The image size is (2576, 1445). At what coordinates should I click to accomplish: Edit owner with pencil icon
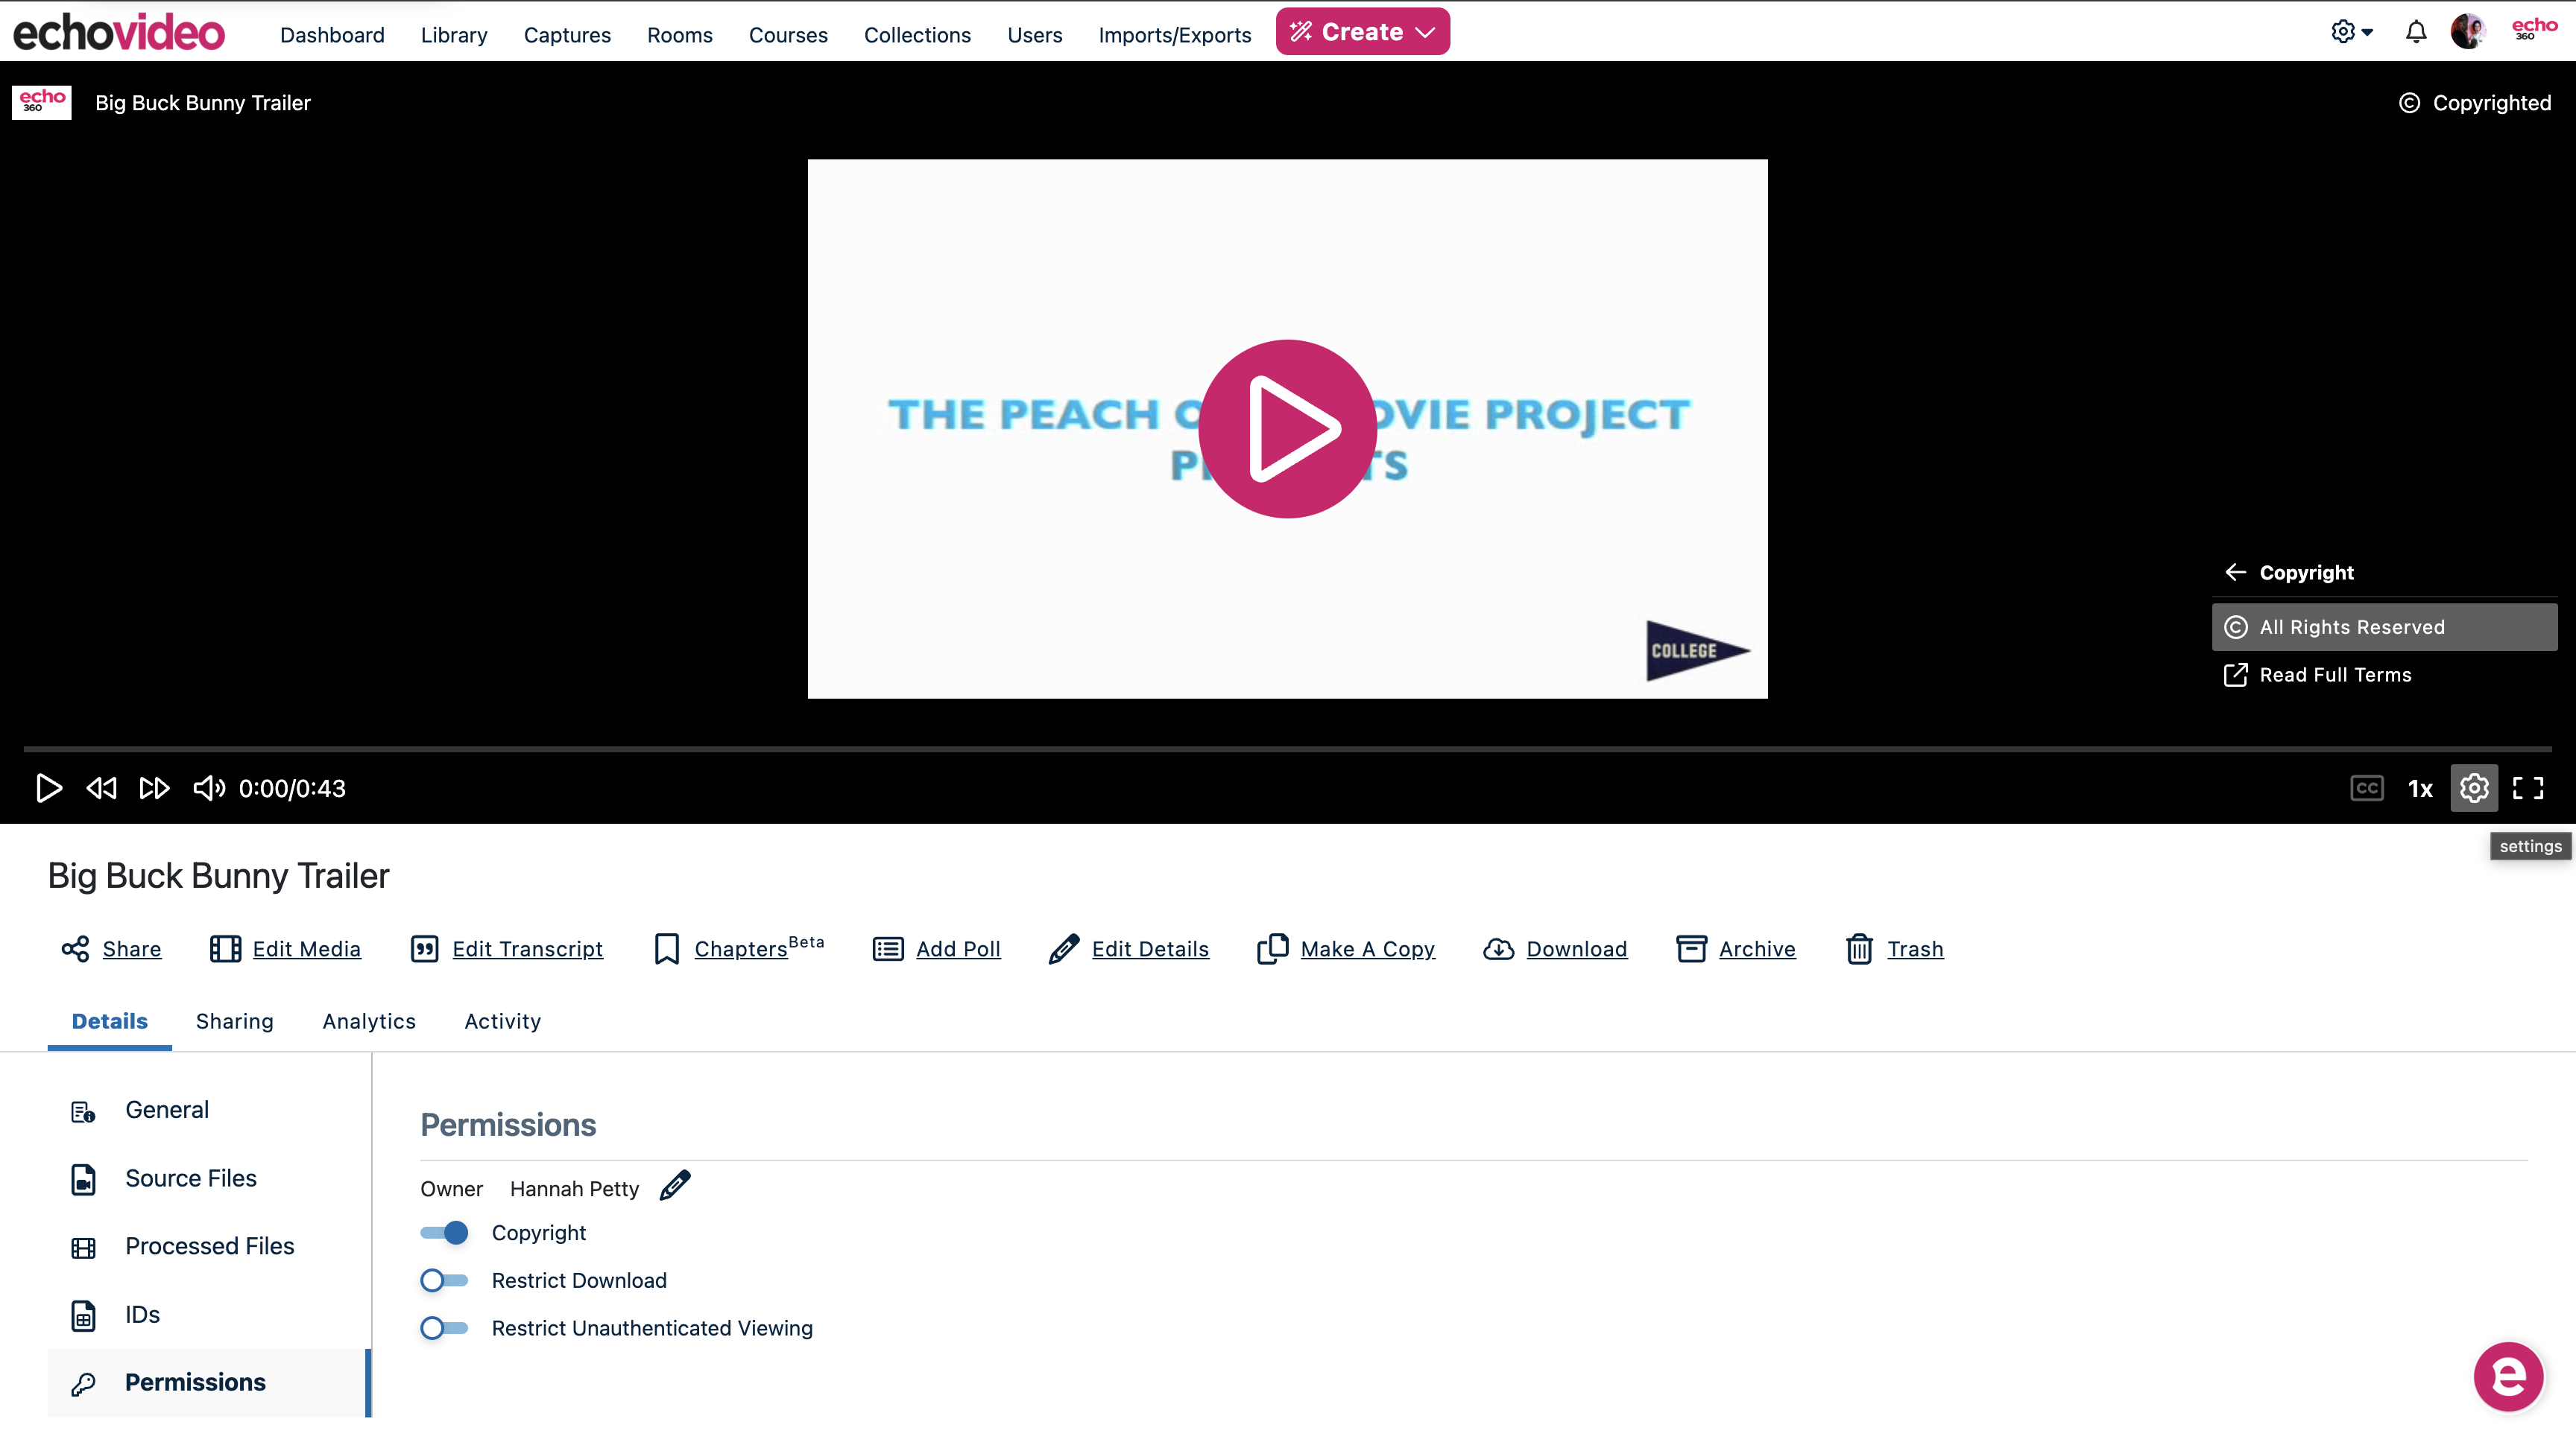[675, 1187]
